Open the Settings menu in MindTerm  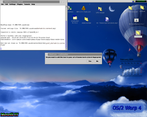coord(12,4)
